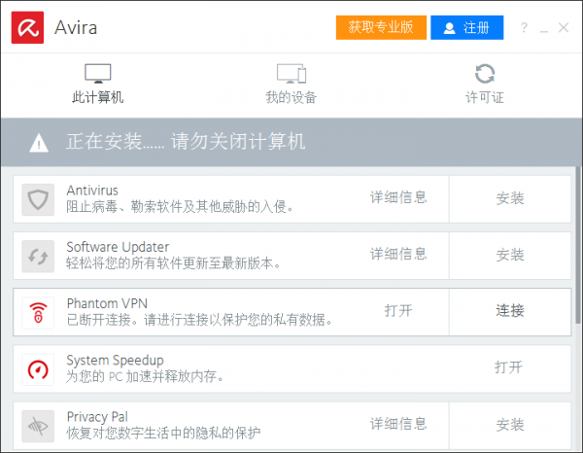Click the blue 注册 button
Image resolution: width=583 pixels, height=453 pixels.
coord(467,27)
